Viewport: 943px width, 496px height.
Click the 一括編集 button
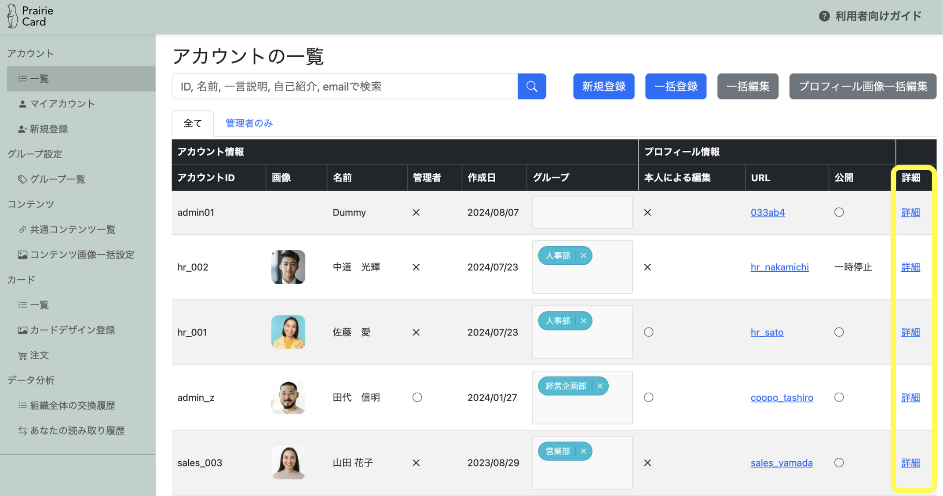click(747, 86)
